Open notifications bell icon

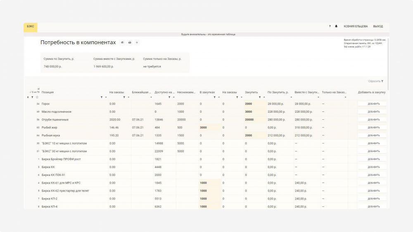click(336, 26)
